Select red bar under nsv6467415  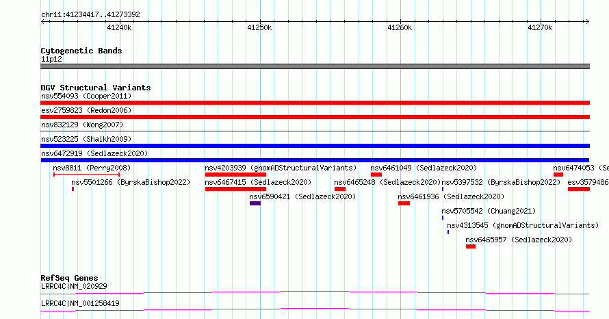pos(235,189)
